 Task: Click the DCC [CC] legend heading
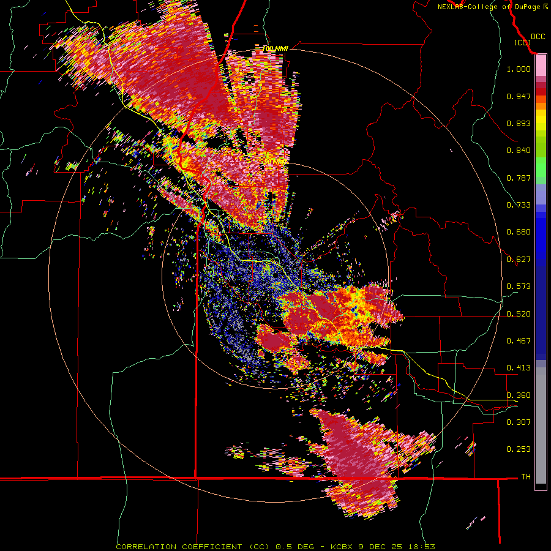[x=529, y=39]
